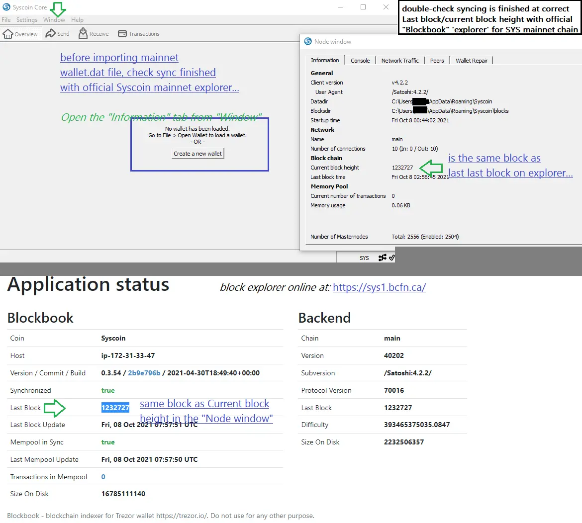The image size is (582, 523).
Task: Open the Settings menu
Action: click(x=27, y=20)
